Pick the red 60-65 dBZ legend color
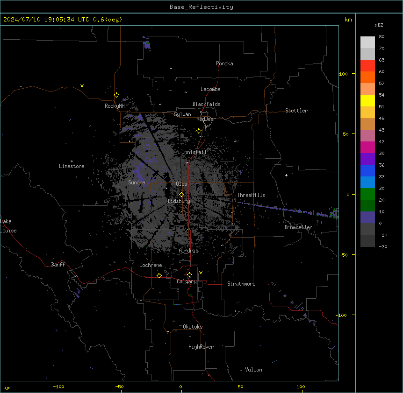403x393 pixels. tap(367, 65)
